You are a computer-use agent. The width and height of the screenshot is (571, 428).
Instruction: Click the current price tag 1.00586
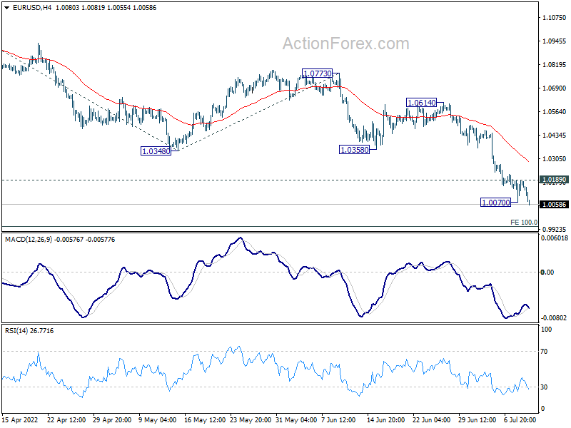point(554,204)
